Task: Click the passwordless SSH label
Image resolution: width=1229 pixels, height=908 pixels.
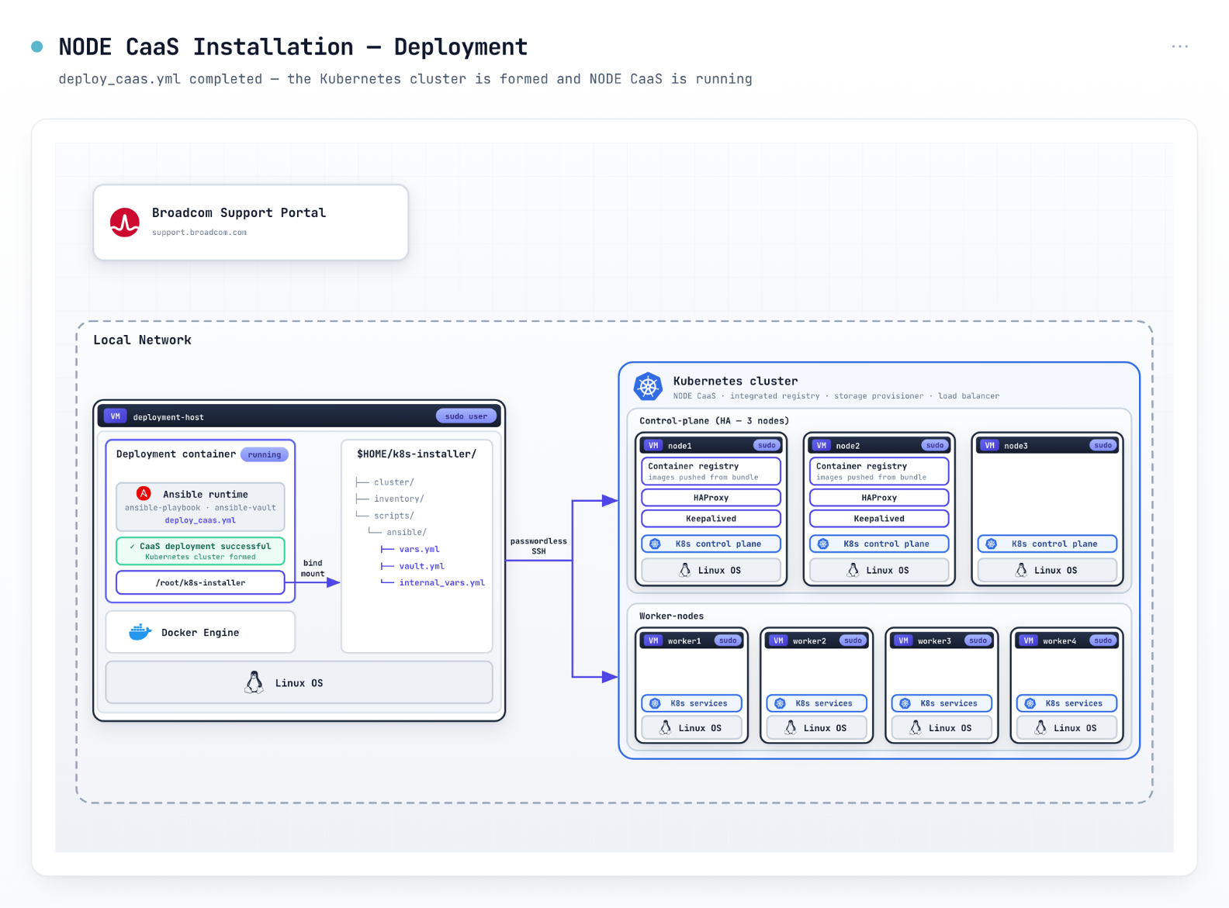Action: click(x=538, y=546)
